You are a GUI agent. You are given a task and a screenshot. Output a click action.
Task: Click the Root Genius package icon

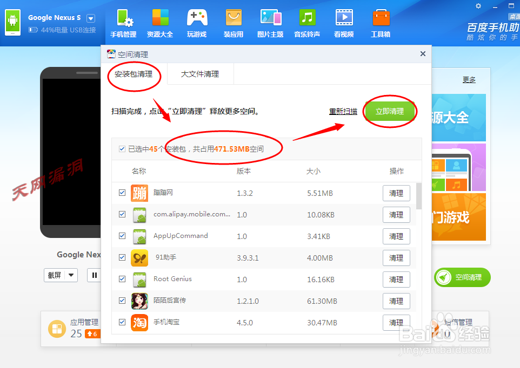click(x=139, y=280)
